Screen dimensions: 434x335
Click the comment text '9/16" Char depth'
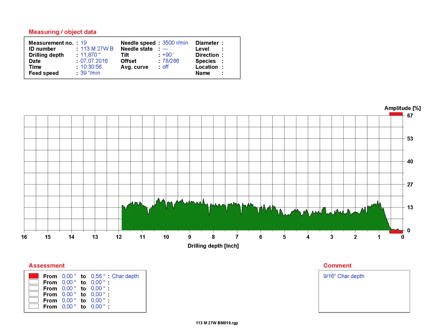344,276
